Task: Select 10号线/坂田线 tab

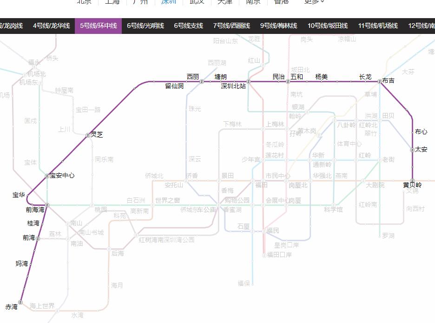Action: (x=327, y=26)
